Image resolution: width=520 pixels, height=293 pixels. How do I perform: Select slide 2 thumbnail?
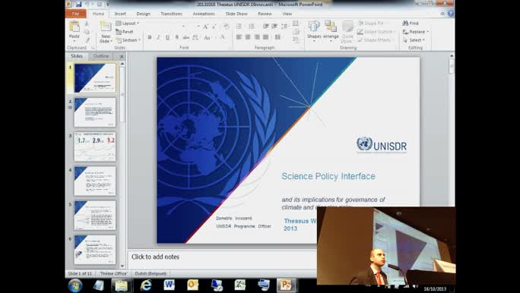click(95, 112)
